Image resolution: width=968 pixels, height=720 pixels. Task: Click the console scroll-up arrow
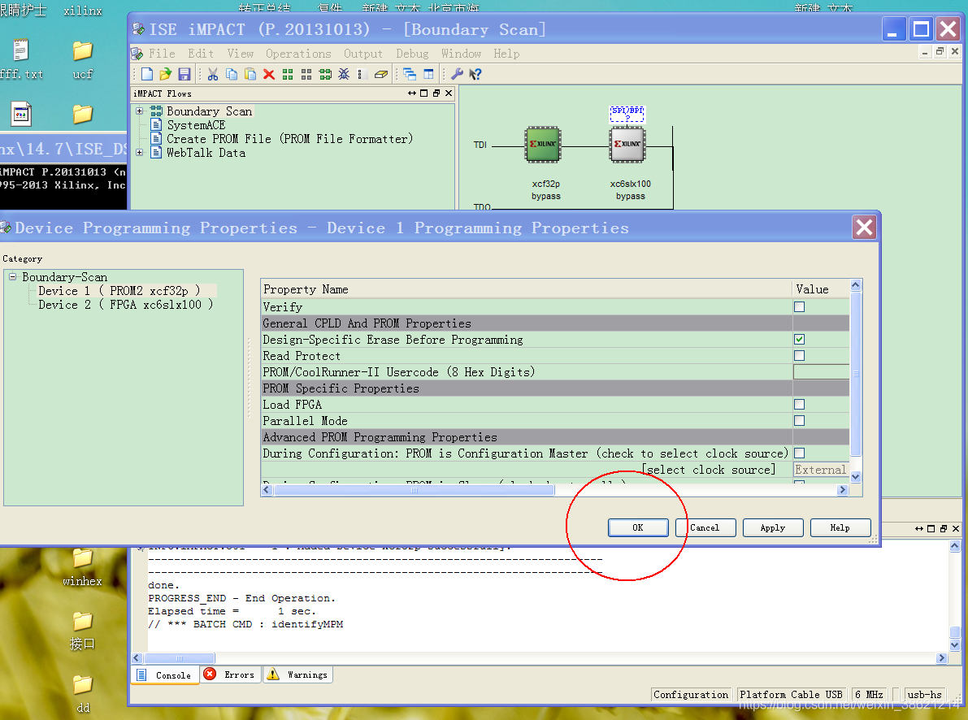(x=955, y=546)
